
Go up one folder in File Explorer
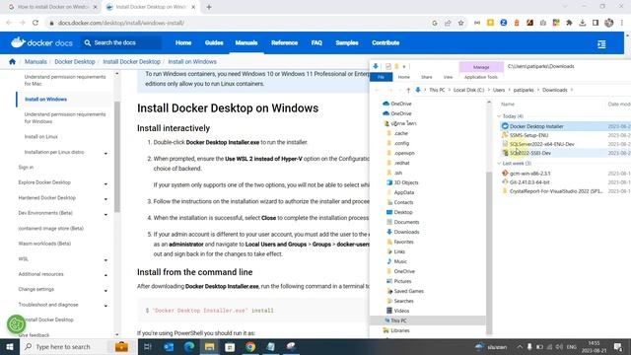click(408, 90)
